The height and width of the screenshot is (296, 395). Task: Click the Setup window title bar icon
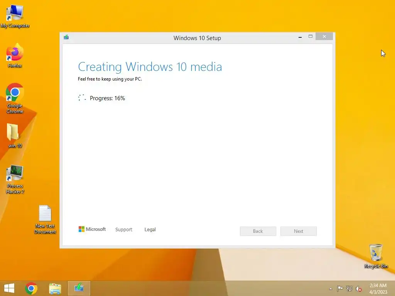pyautogui.click(x=66, y=37)
